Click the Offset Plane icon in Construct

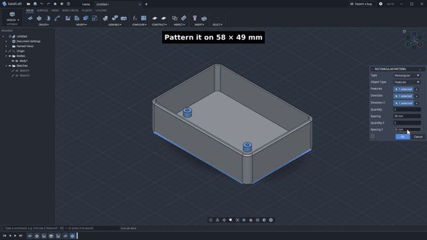click(154, 18)
